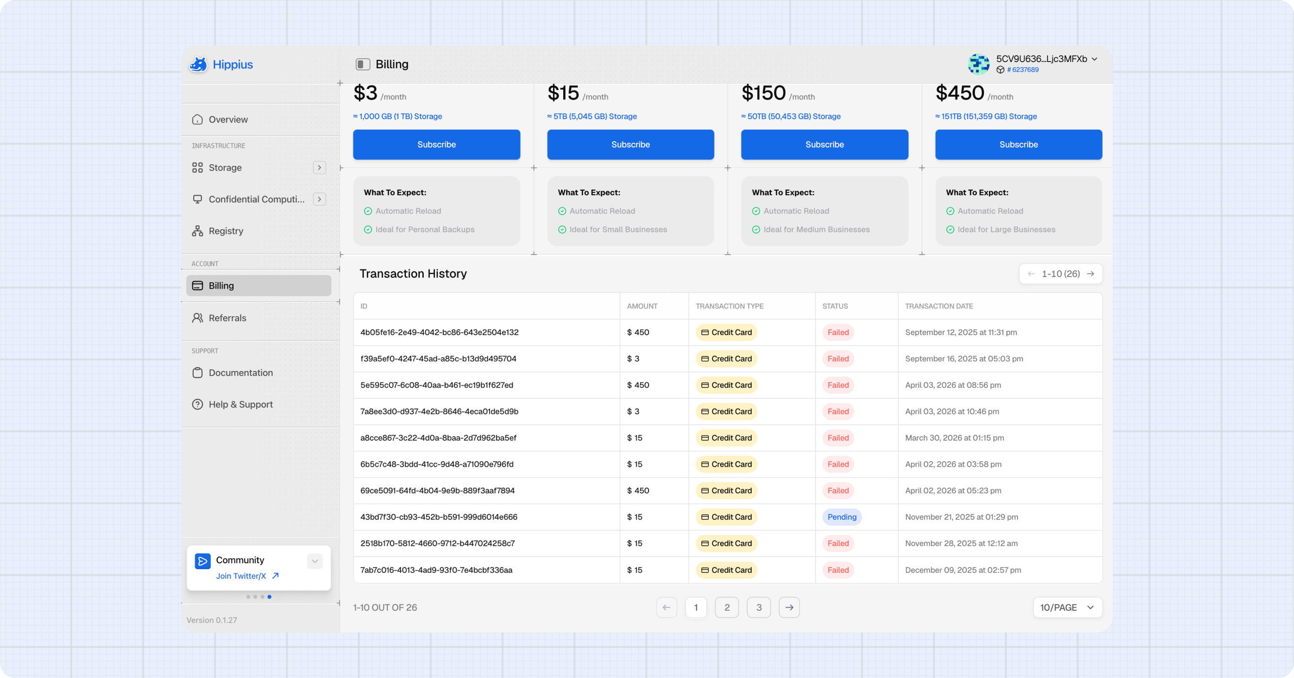Toggle the sidebar collapse icon beside Billing title
The height and width of the screenshot is (678, 1294).
363,64
